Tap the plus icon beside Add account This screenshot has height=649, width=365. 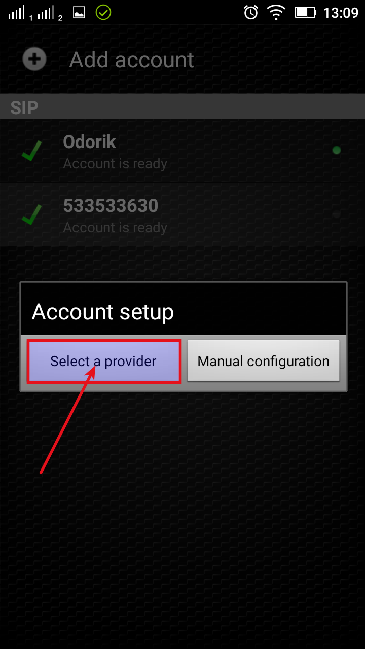click(x=34, y=60)
